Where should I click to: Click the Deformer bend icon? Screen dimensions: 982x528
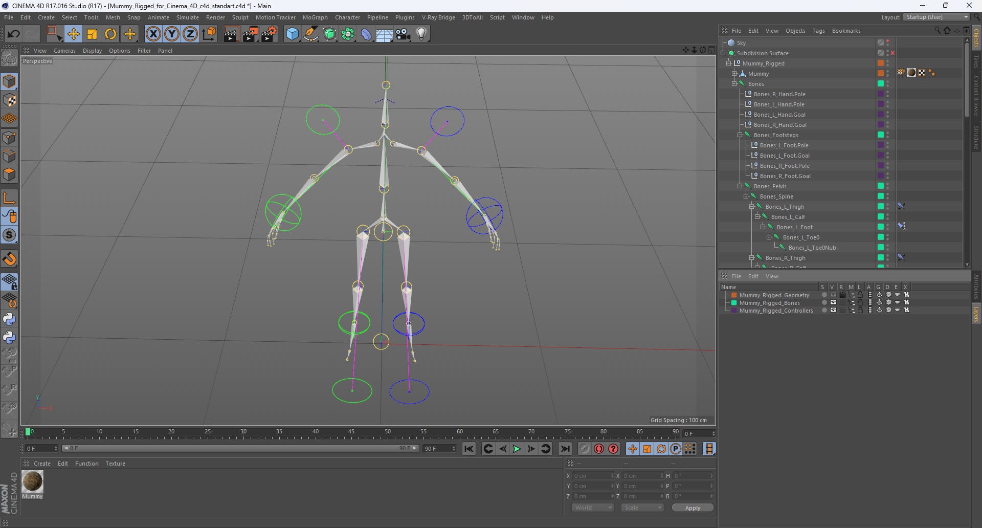(366, 34)
